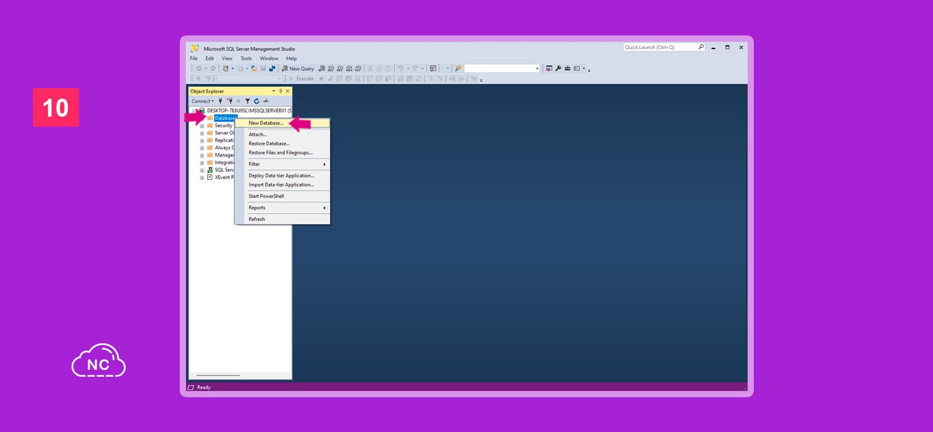Click the Quick Launch magnifier icon
This screenshot has height=432, width=933.
[x=701, y=47]
